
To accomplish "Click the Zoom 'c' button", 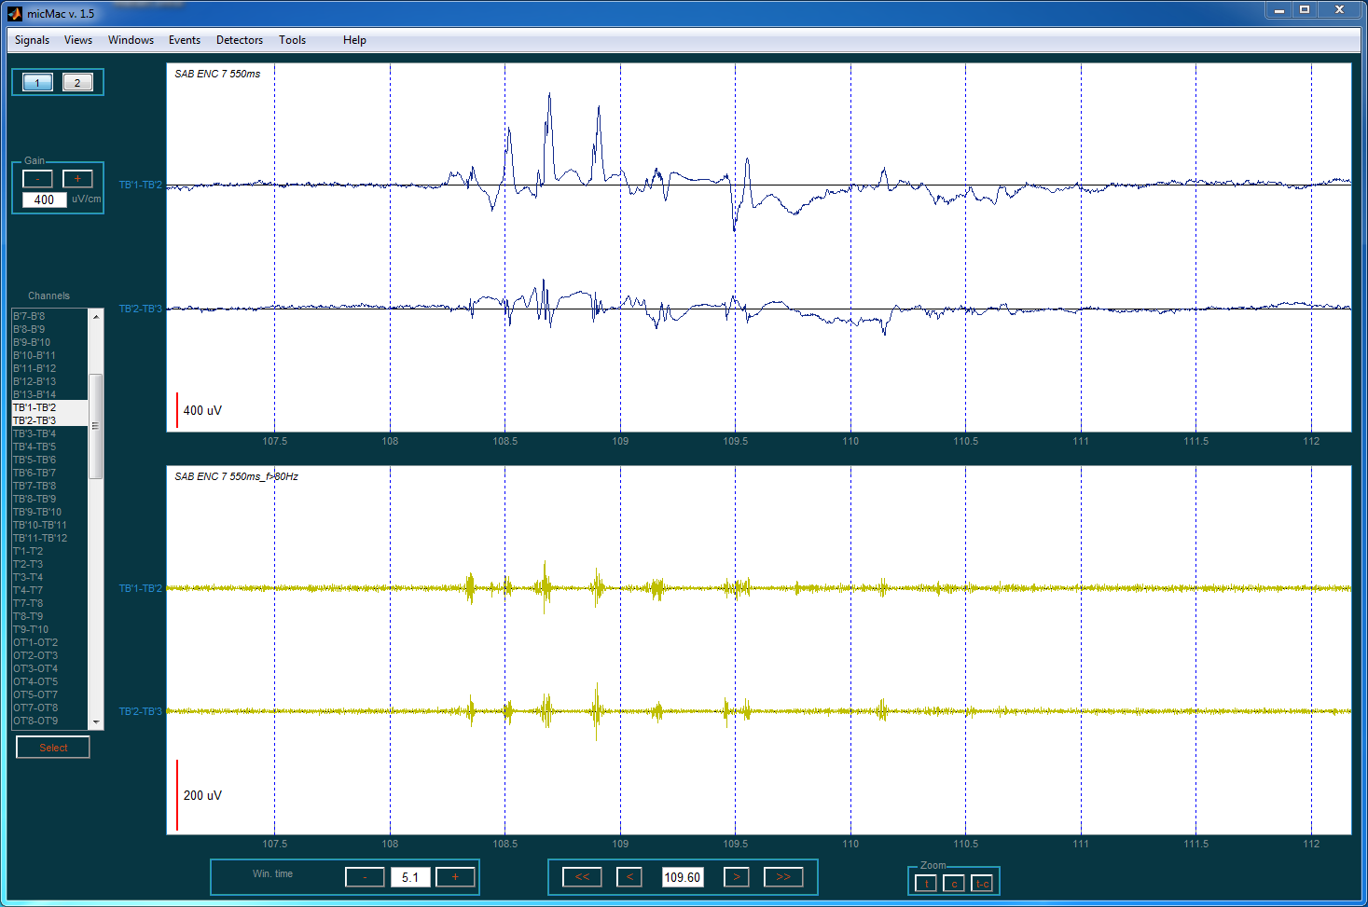I will click(x=954, y=884).
